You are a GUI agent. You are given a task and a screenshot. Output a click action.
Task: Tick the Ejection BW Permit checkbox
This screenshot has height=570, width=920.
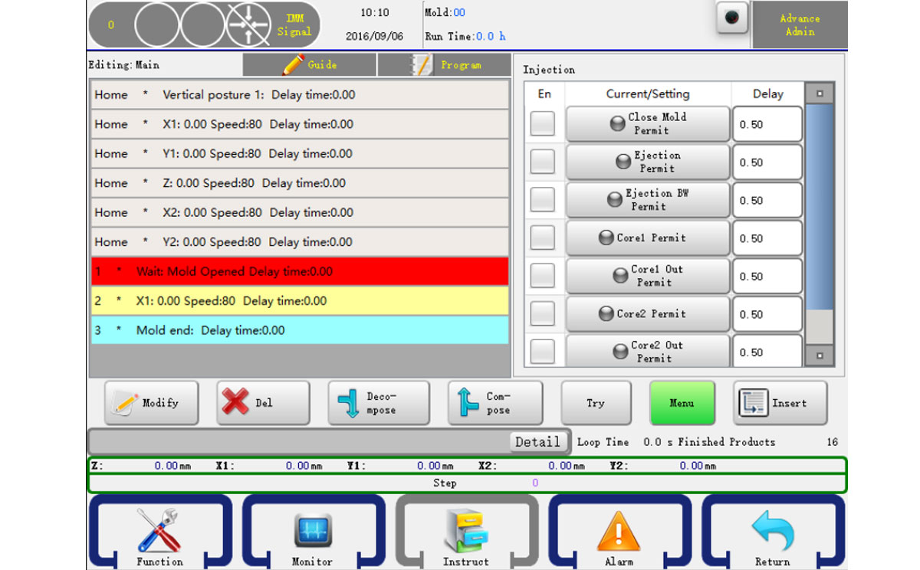[543, 200]
